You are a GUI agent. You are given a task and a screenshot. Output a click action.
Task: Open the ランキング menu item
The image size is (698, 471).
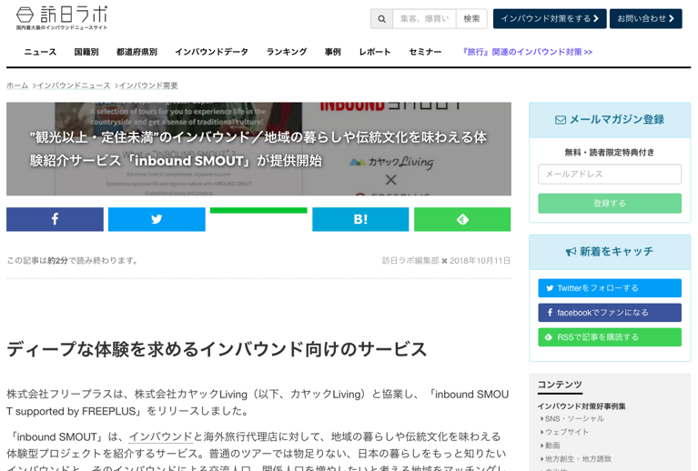(x=287, y=52)
